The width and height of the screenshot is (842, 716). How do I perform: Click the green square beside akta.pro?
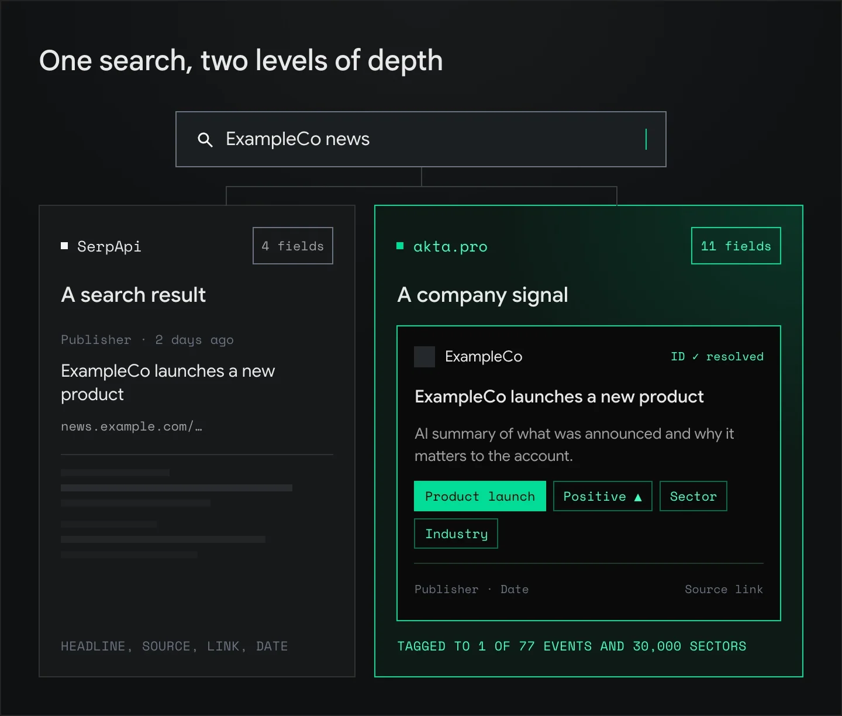tap(400, 246)
